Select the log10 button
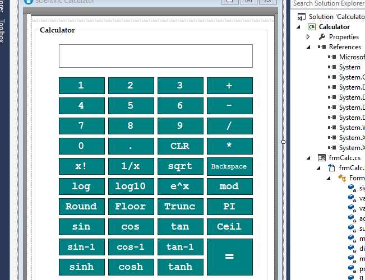 (131, 186)
